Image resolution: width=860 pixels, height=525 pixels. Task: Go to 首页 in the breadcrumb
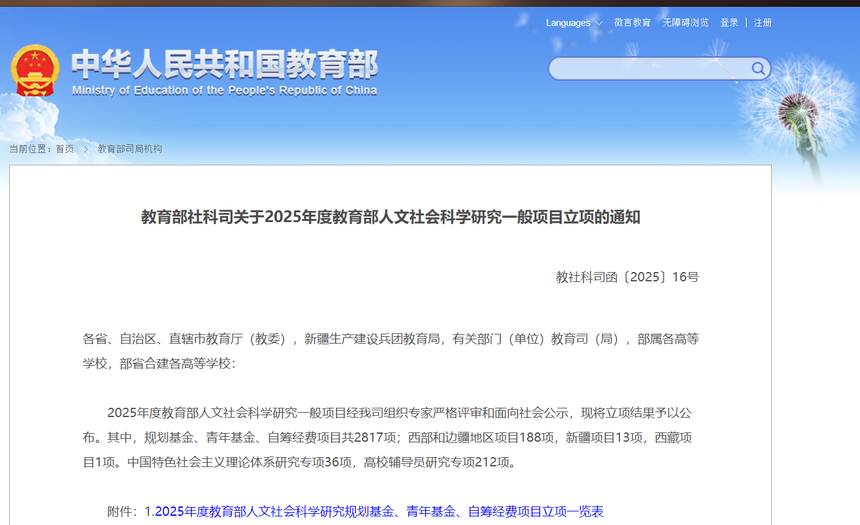click(x=65, y=149)
